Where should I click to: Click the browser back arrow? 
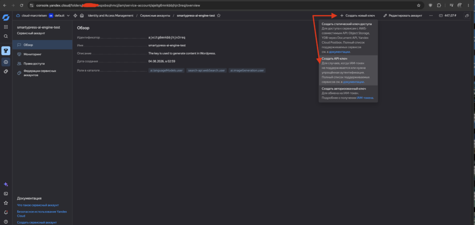tap(5, 5)
